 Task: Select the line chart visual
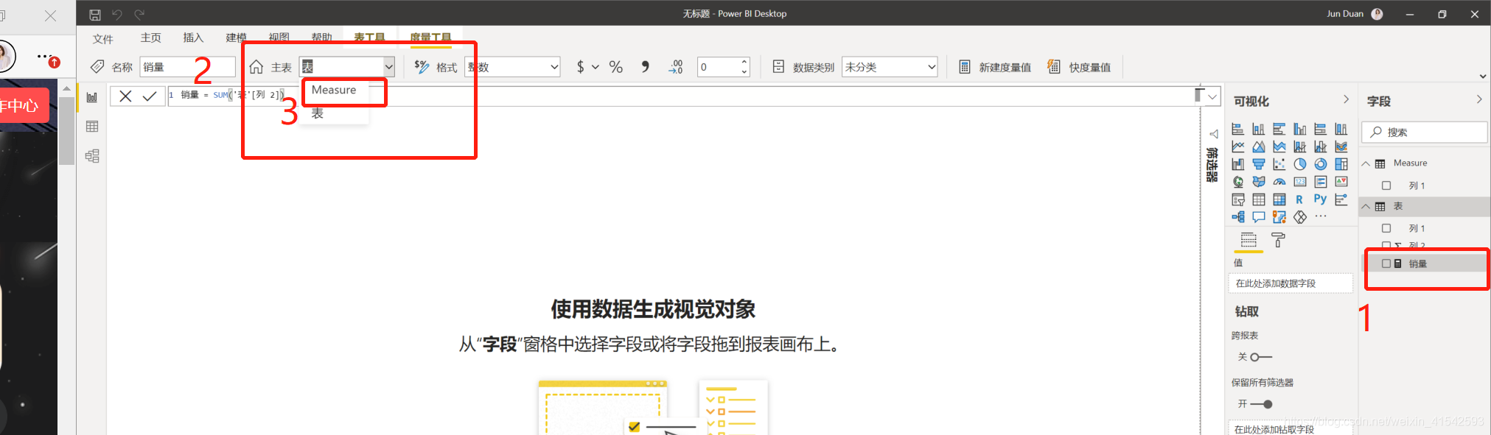[1238, 146]
